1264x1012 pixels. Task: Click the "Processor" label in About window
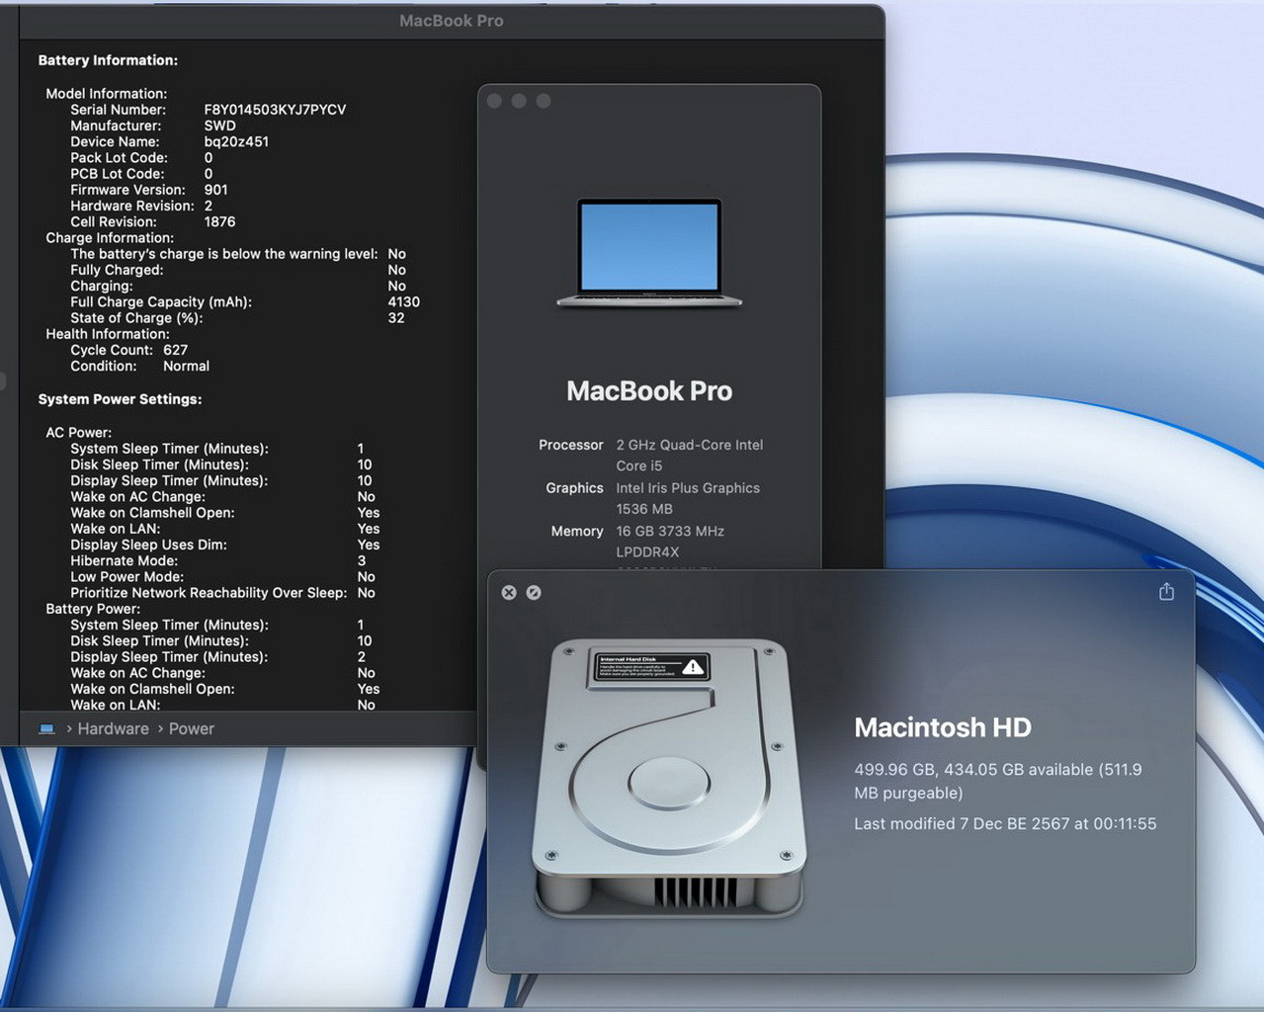coord(571,445)
